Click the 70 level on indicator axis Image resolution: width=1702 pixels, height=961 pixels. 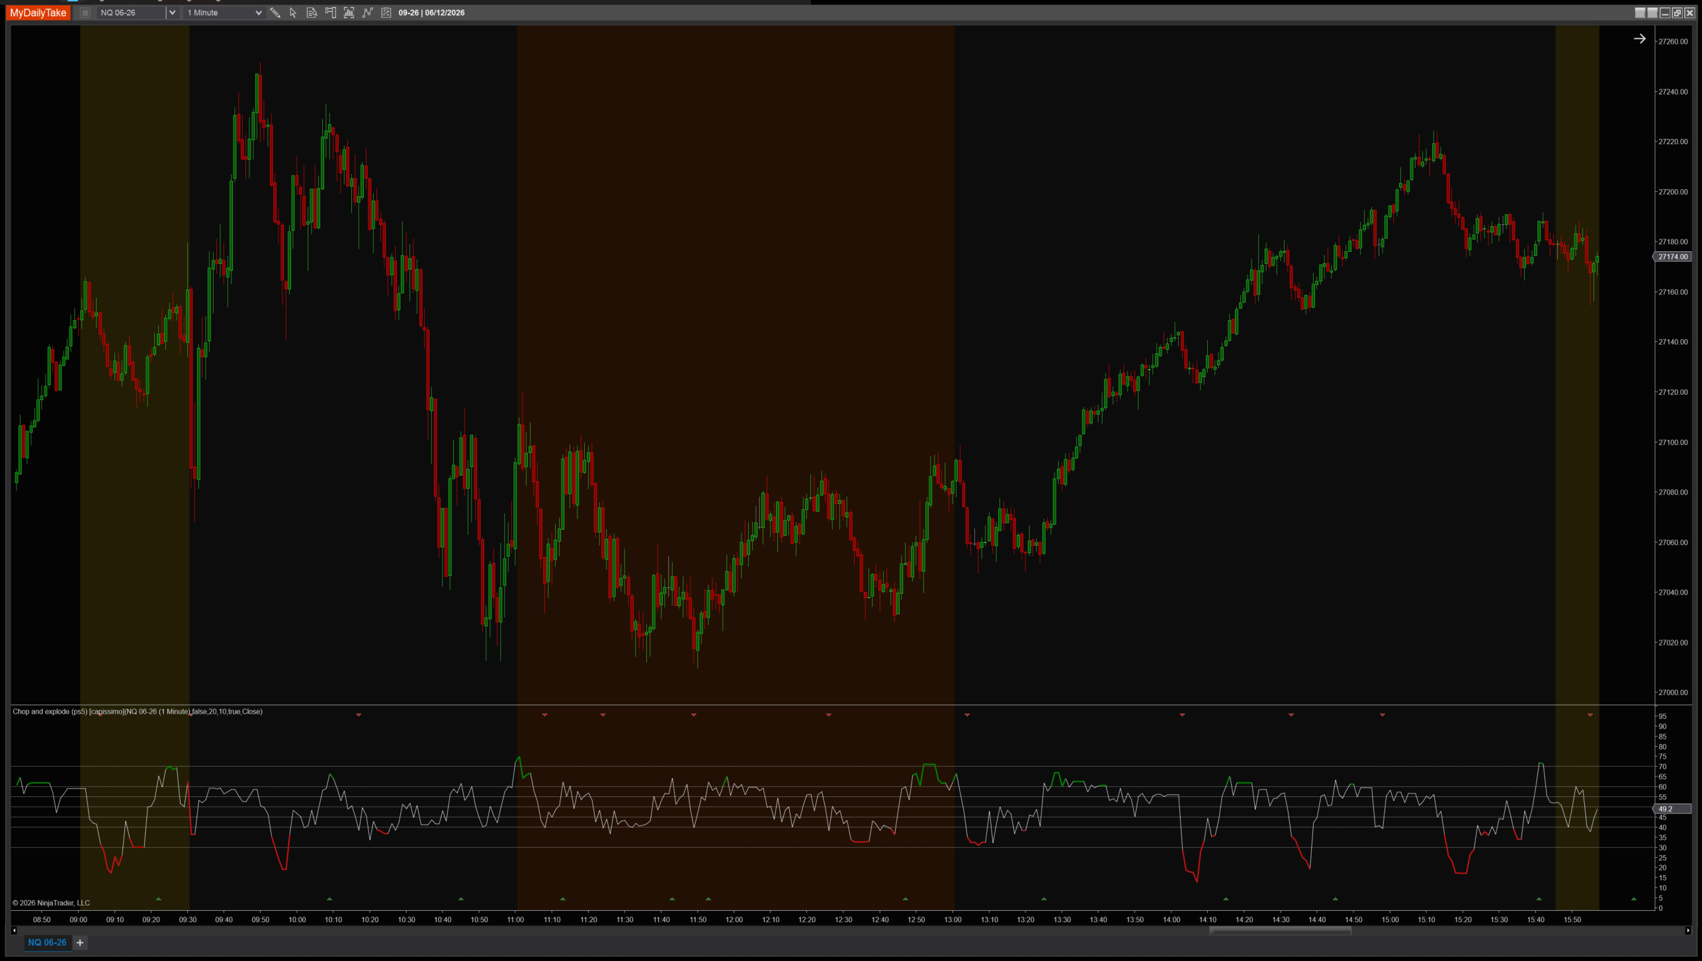pyautogui.click(x=1662, y=767)
